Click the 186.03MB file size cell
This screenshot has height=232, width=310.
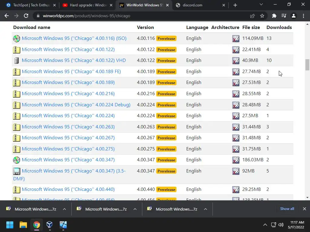click(x=253, y=160)
